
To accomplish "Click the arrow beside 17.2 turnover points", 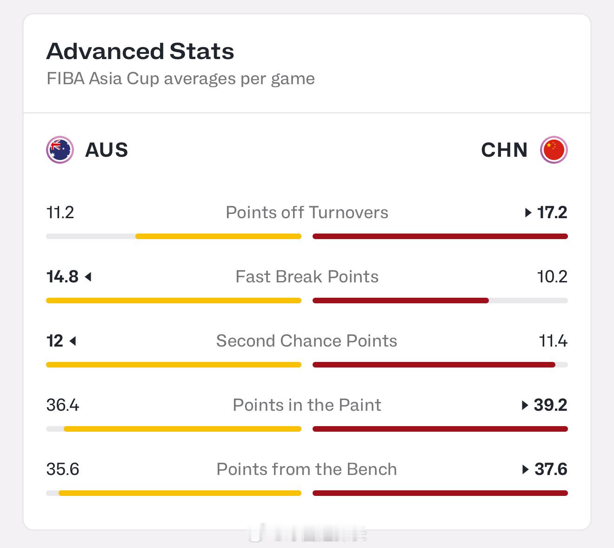I will click(528, 213).
